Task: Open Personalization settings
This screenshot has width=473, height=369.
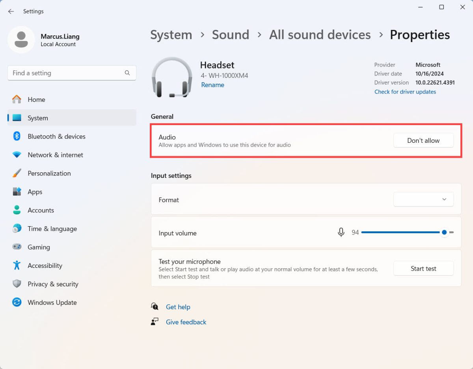Action: point(49,173)
